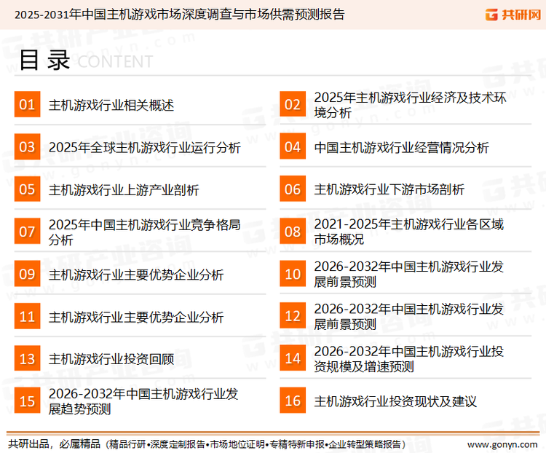
Task: Click the orange 07 chapter number badge
Action: (x=27, y=232)
